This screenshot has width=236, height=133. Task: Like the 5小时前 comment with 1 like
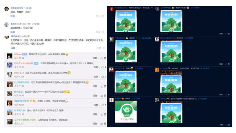pyautogui.click(x=99, y=32)
